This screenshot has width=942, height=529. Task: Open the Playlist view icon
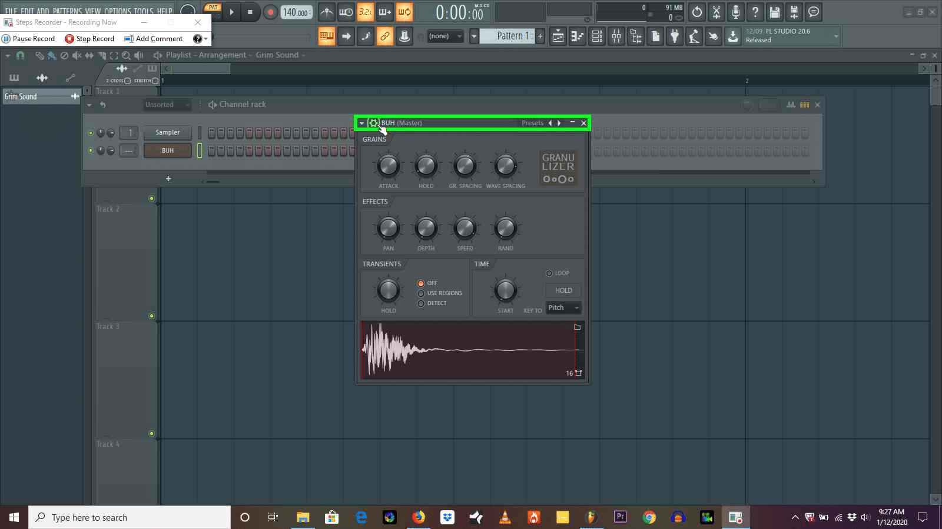[558, 36]
